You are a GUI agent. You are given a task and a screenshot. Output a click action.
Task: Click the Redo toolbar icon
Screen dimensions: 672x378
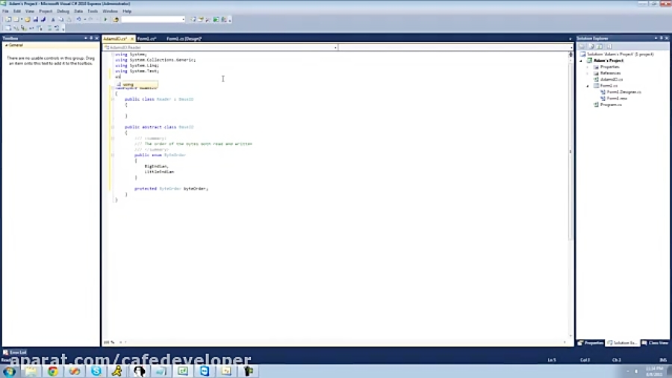pos(90,19)
